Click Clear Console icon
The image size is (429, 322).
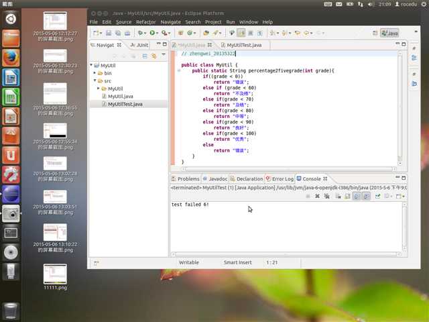click(x=338, y=196)
